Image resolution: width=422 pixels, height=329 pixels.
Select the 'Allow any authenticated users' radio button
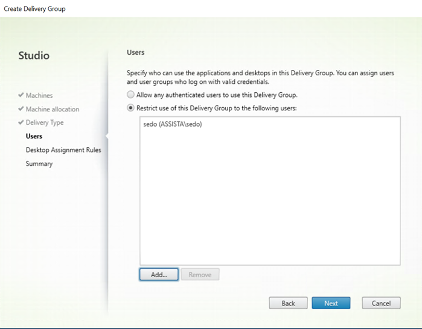[130, 95]
